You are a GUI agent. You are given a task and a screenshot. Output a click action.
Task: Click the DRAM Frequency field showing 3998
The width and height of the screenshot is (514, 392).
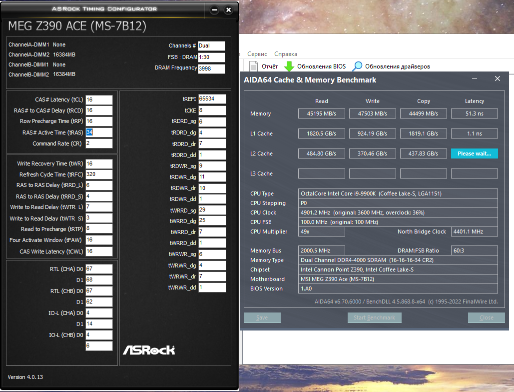pyautogui.click(x=211, y=68)
